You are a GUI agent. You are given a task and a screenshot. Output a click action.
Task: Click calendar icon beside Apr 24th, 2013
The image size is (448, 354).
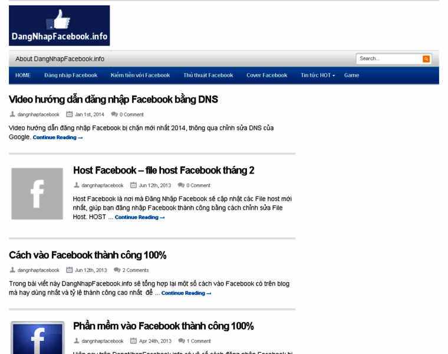pos(133,341)
